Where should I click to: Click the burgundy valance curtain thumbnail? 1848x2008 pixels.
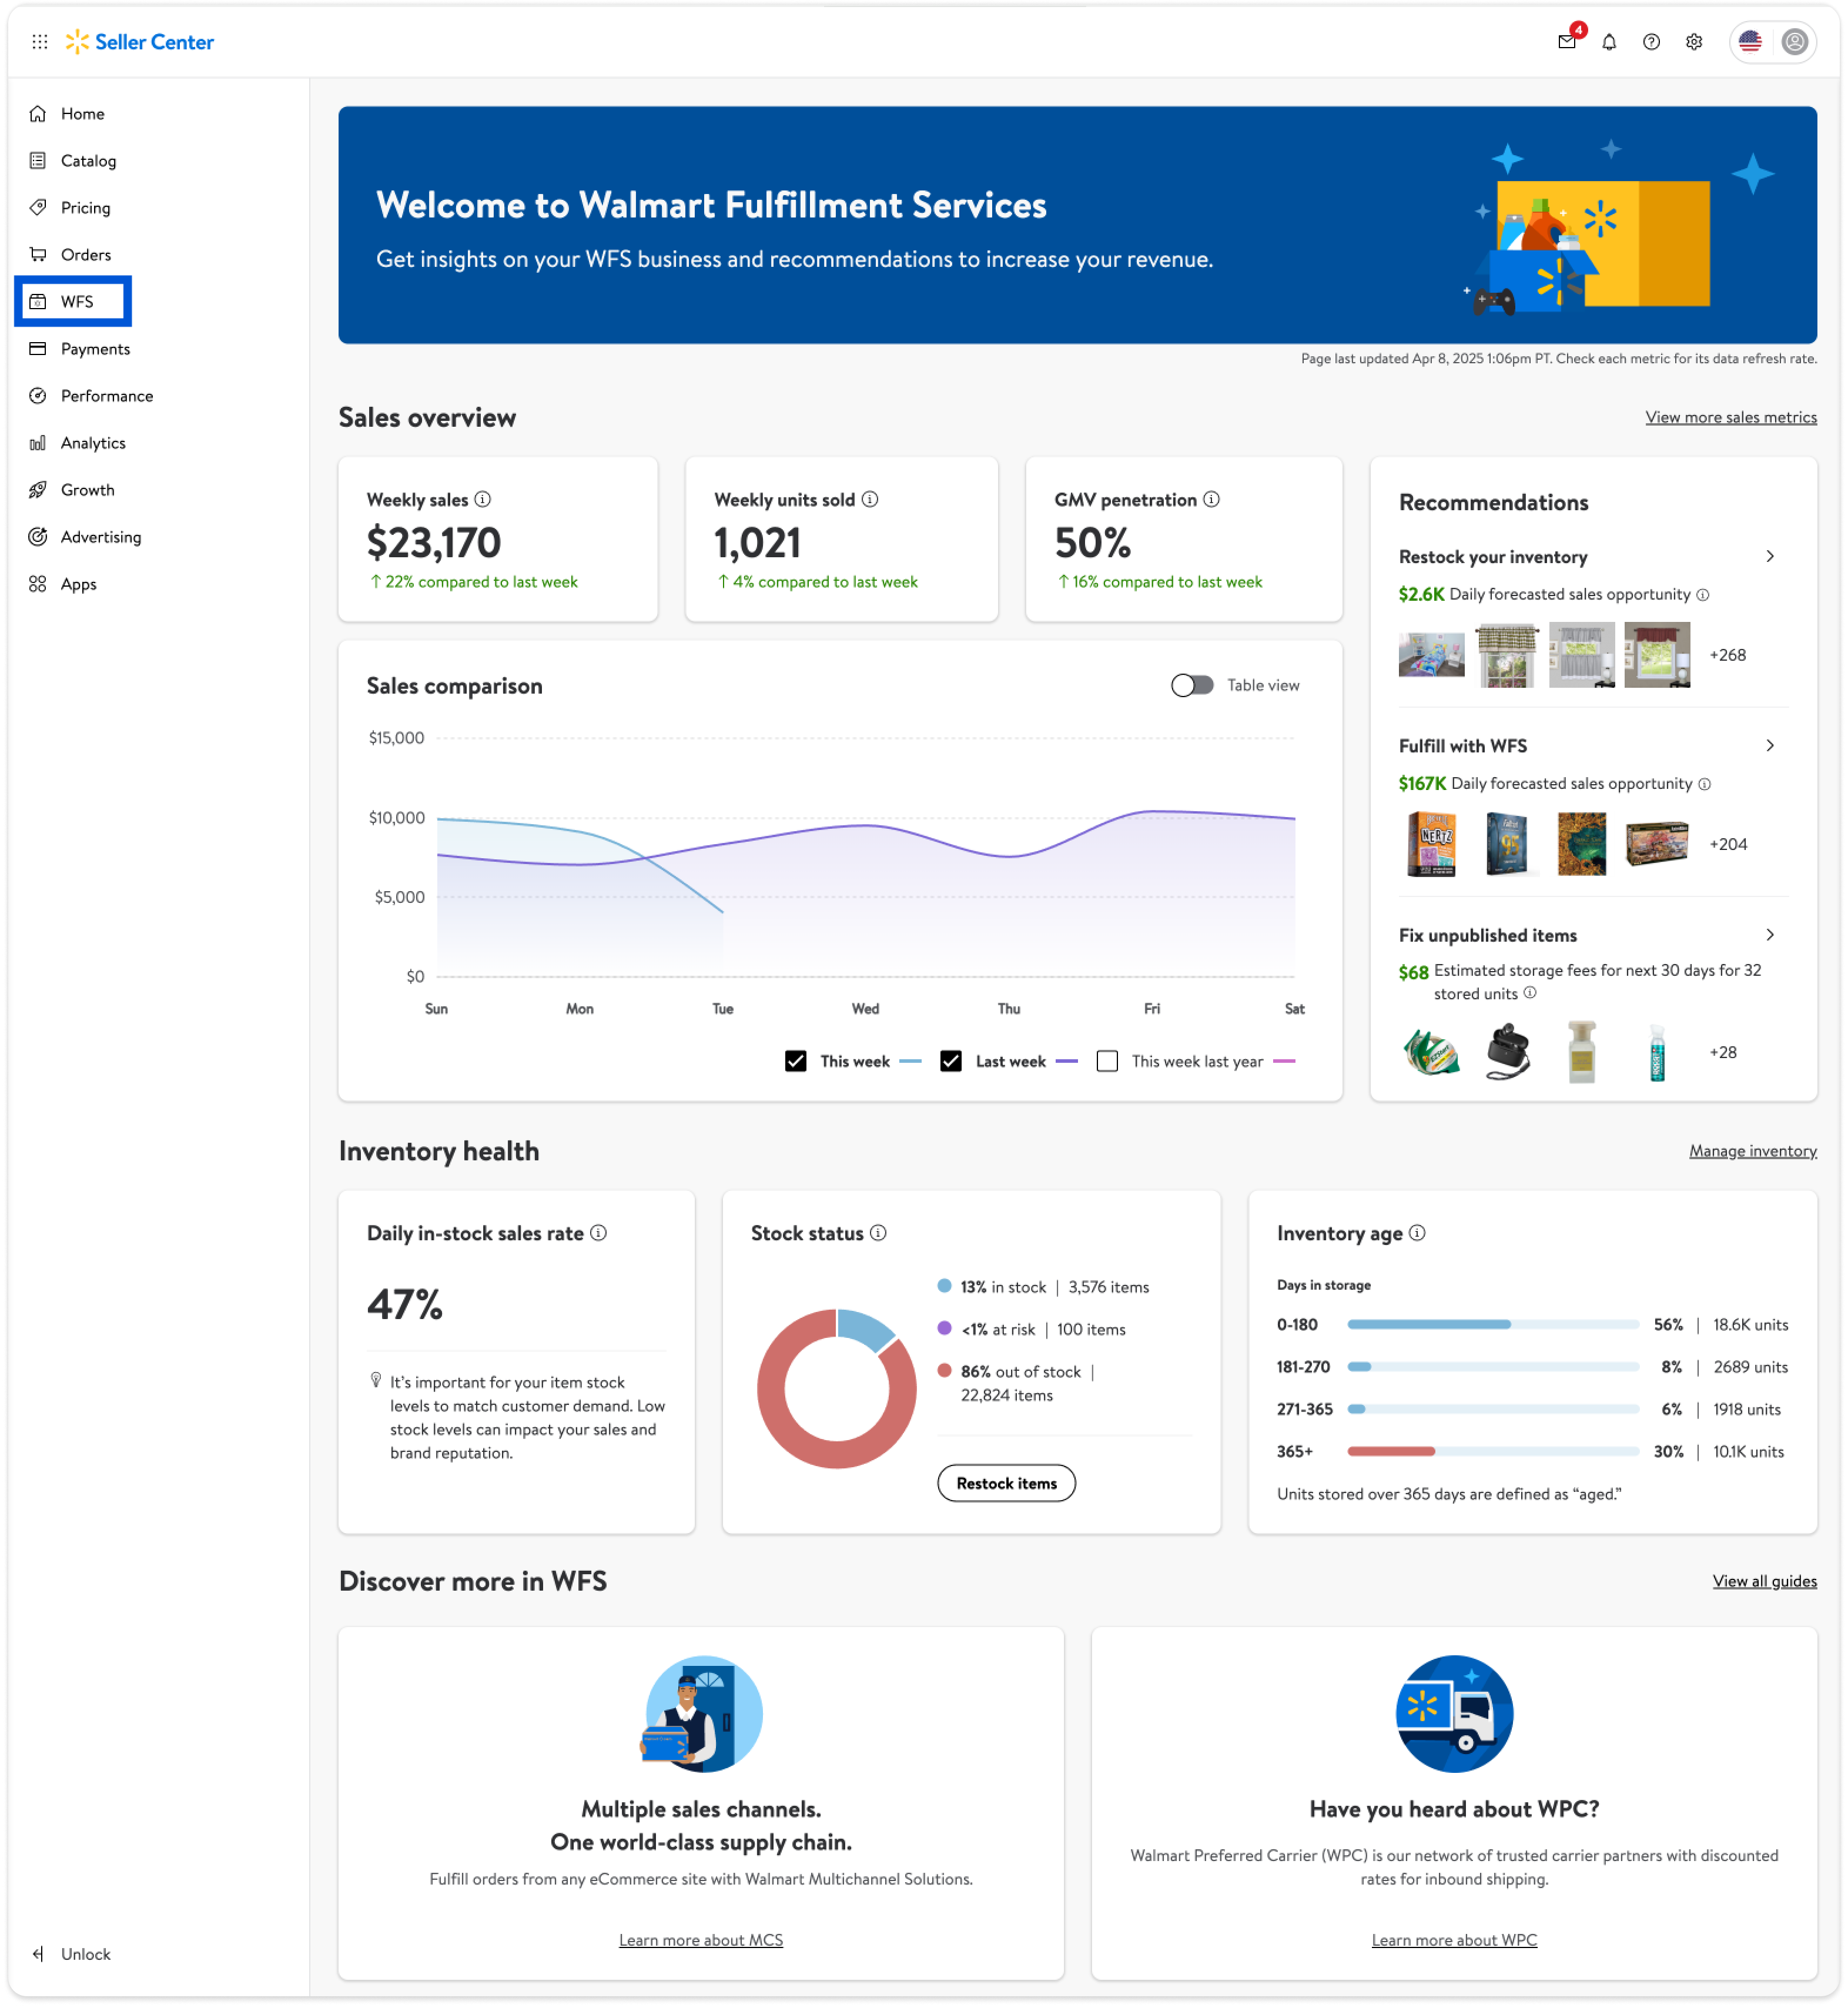1657,655
